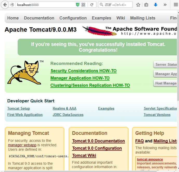Open Examples in the navigation bar

(102, 18)
